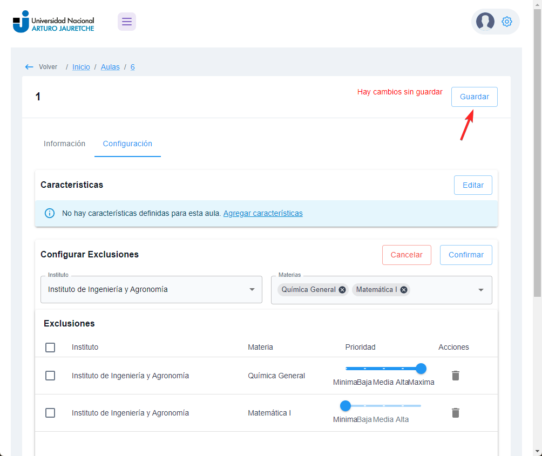Click the Instituto column header
Image resolution: width=542 pixels, height=456 pixels.
coord(85,347)
